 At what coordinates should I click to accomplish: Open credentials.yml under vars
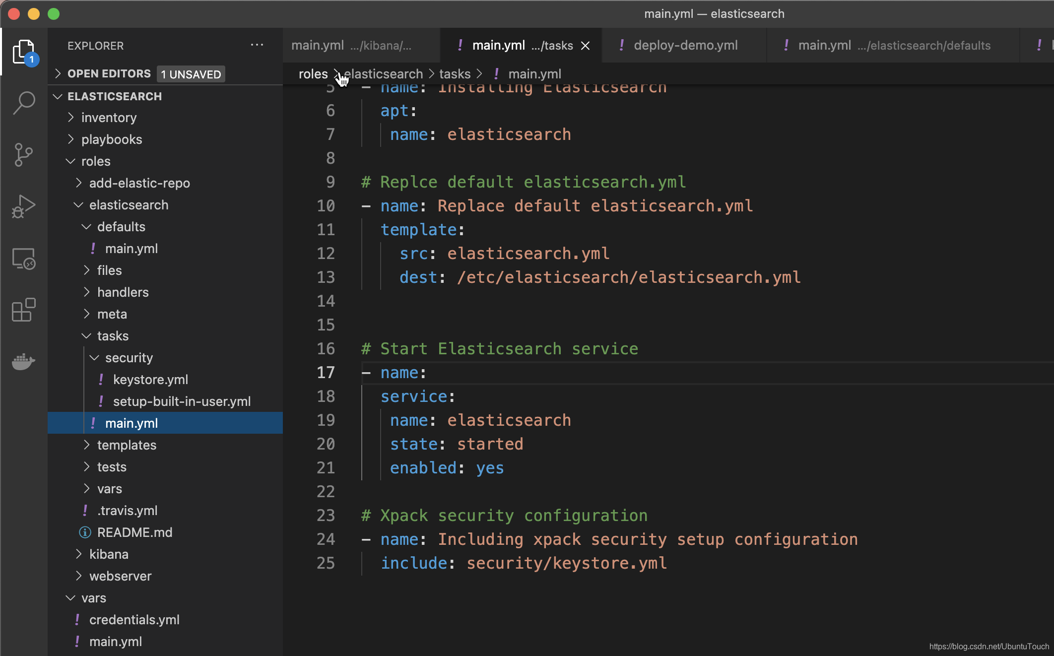pos(134,620)
